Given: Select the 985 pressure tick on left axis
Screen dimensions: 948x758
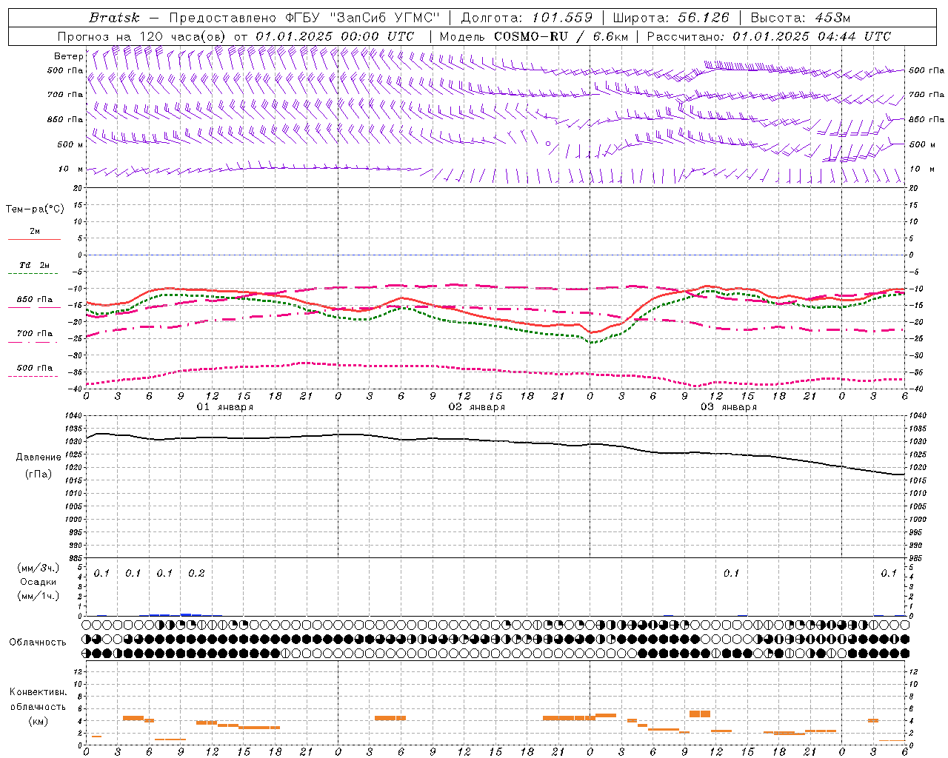Looking at the screenshot, I should 76,558.
